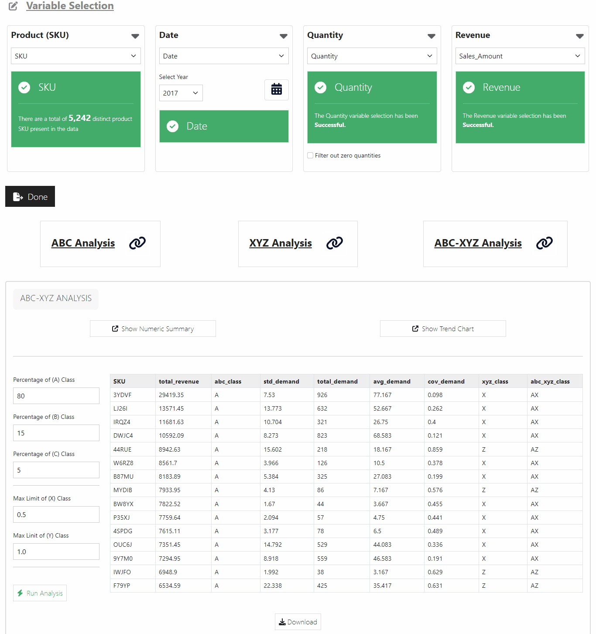The width and height of the screenshot is (596, 634).
Task: Click the chain link icon for ABC Analysis
Action: click(137, 243)
